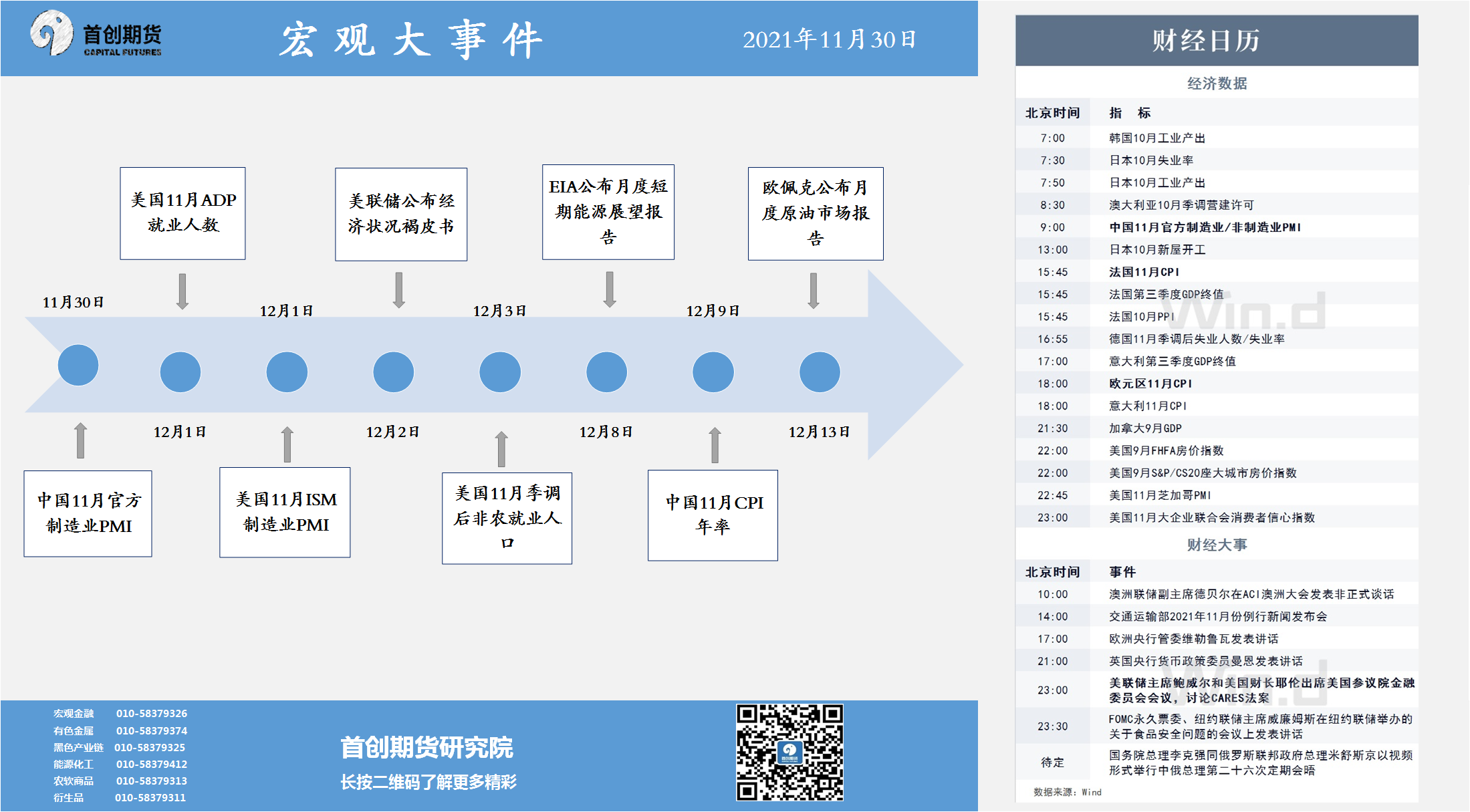Click row 法国10月PPI
Image resolution: width=1470 pixels, height=812 pixels.
click(x=1217, y=317)
